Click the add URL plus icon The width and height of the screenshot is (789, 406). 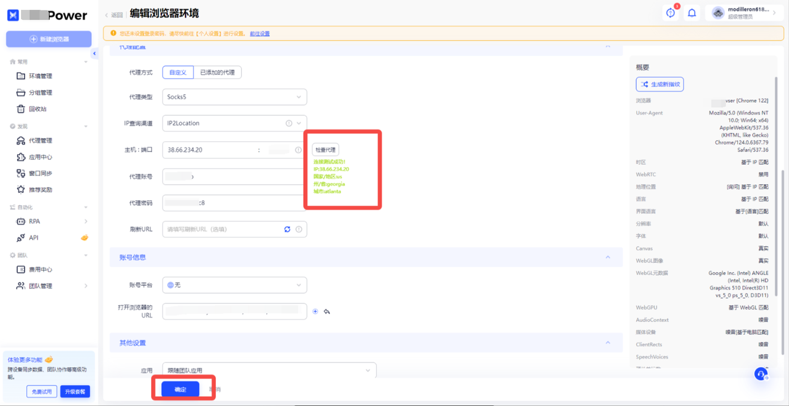pos(315,311)
